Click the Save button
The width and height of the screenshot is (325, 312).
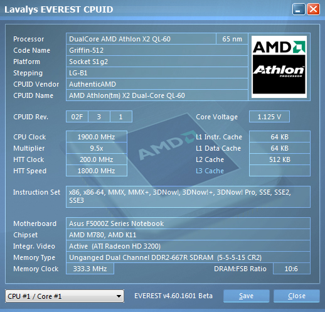click(x=246, y=296)
